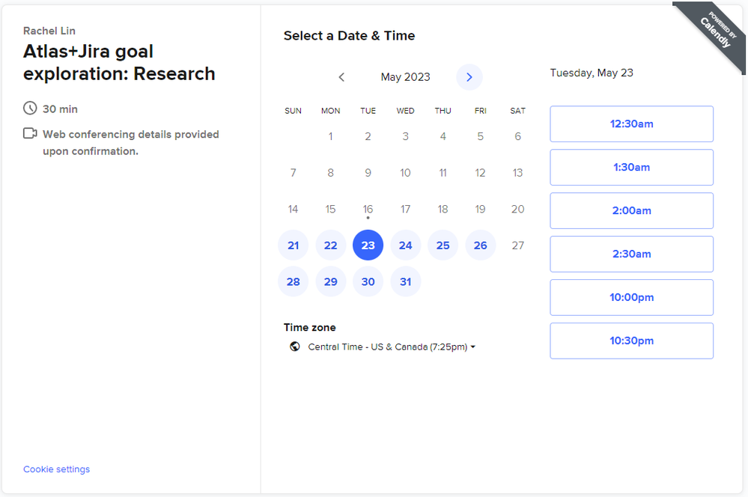The height and width of the screenshot is (497, 748).
Task: Click the 30 min duration text
Action: 60,109
